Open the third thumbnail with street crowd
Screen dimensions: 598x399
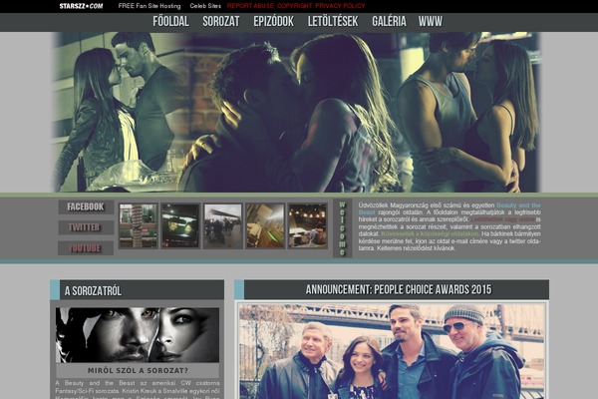(x=222, y=226)
